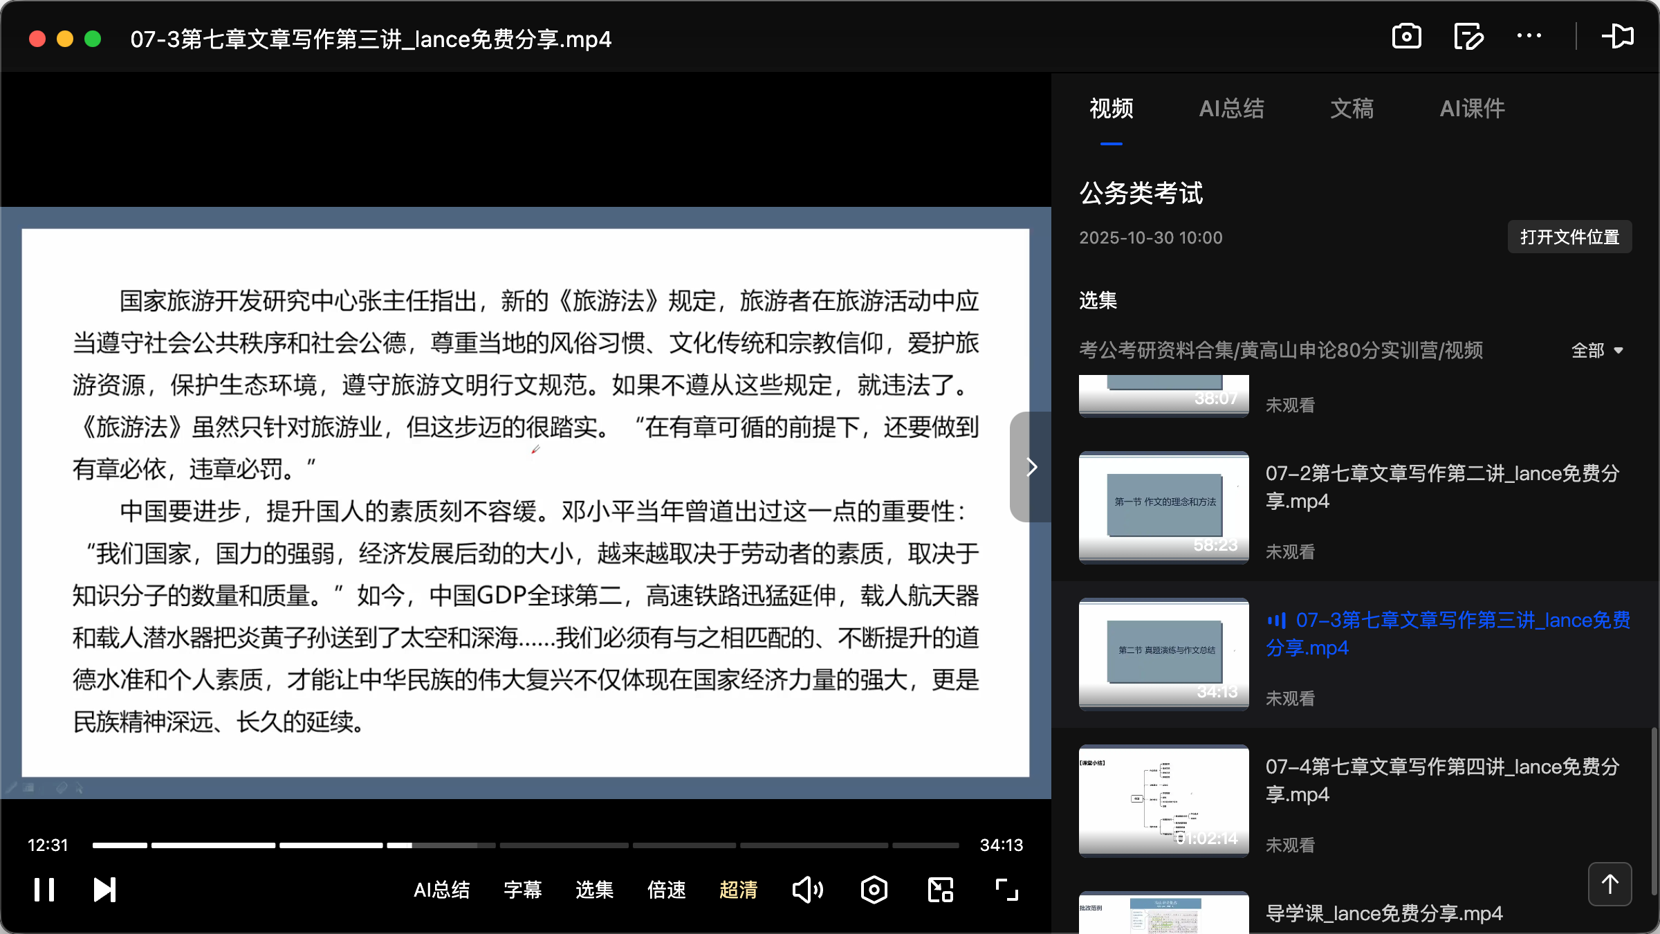Click the 打开文件位置 button
This screenshot has width=1660, height=934.
click(x=1569, y=237)
